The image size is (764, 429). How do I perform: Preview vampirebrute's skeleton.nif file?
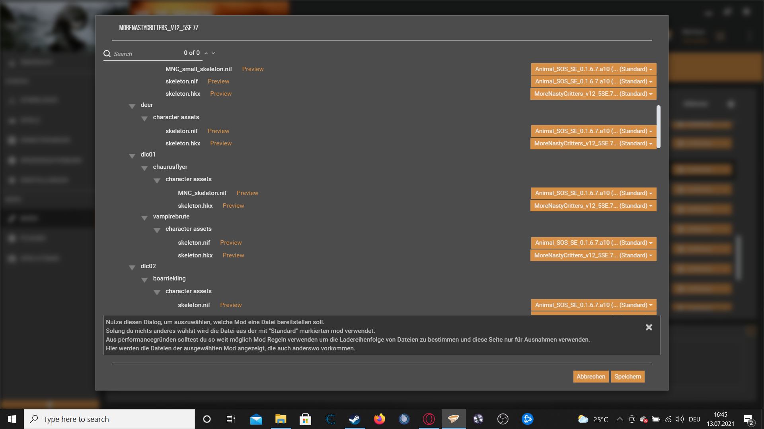point(231,243)
